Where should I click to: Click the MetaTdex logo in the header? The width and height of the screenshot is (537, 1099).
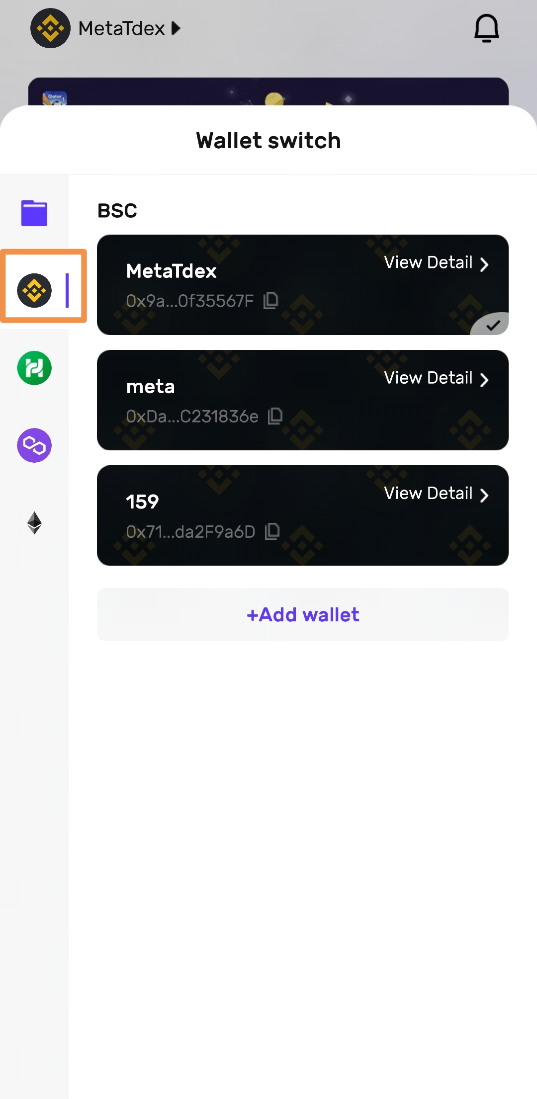tap(50, 28)
